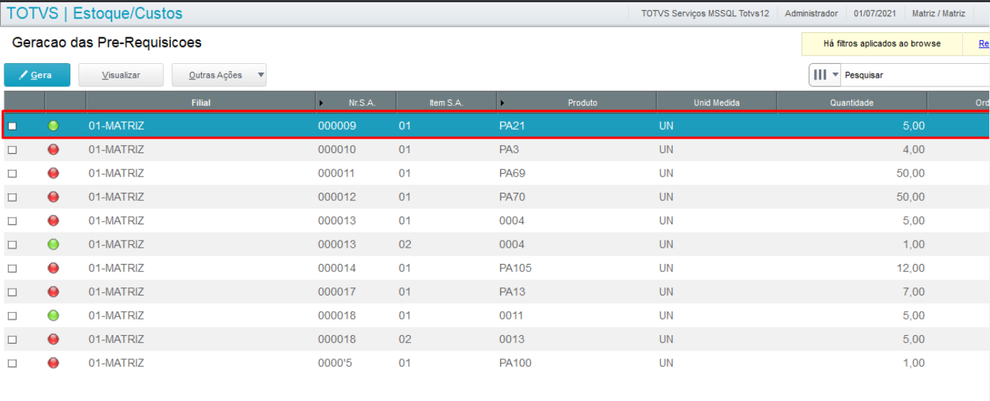Screen dimensions: 990x401
Task: Click the Produto column header label
Action: 582,103
